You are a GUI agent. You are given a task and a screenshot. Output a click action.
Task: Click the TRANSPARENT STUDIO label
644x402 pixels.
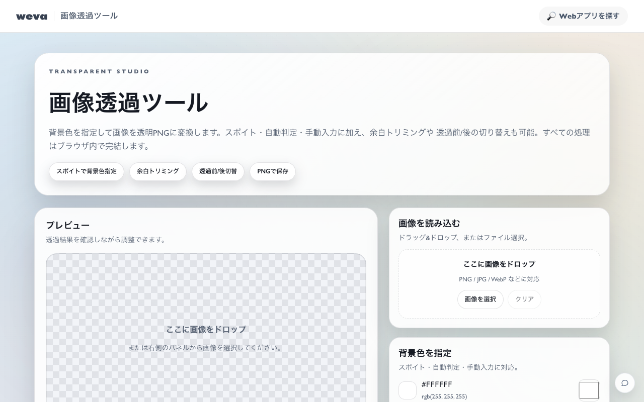tap(99, 71)
